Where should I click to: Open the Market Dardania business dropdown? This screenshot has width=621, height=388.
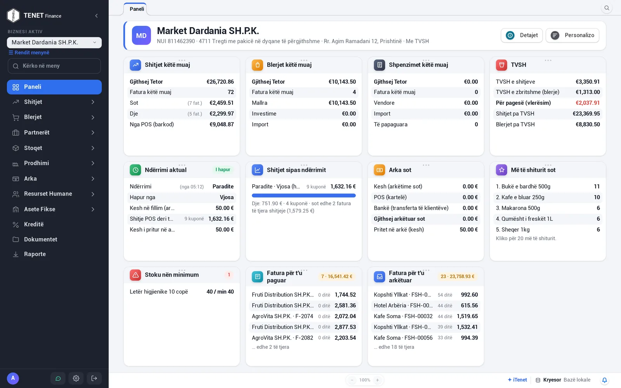tap(54, 43)
